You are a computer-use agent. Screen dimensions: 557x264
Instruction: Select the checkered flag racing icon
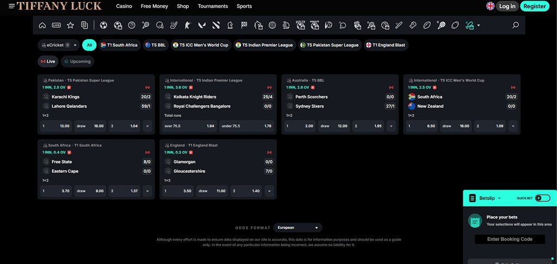pos(244,25)
